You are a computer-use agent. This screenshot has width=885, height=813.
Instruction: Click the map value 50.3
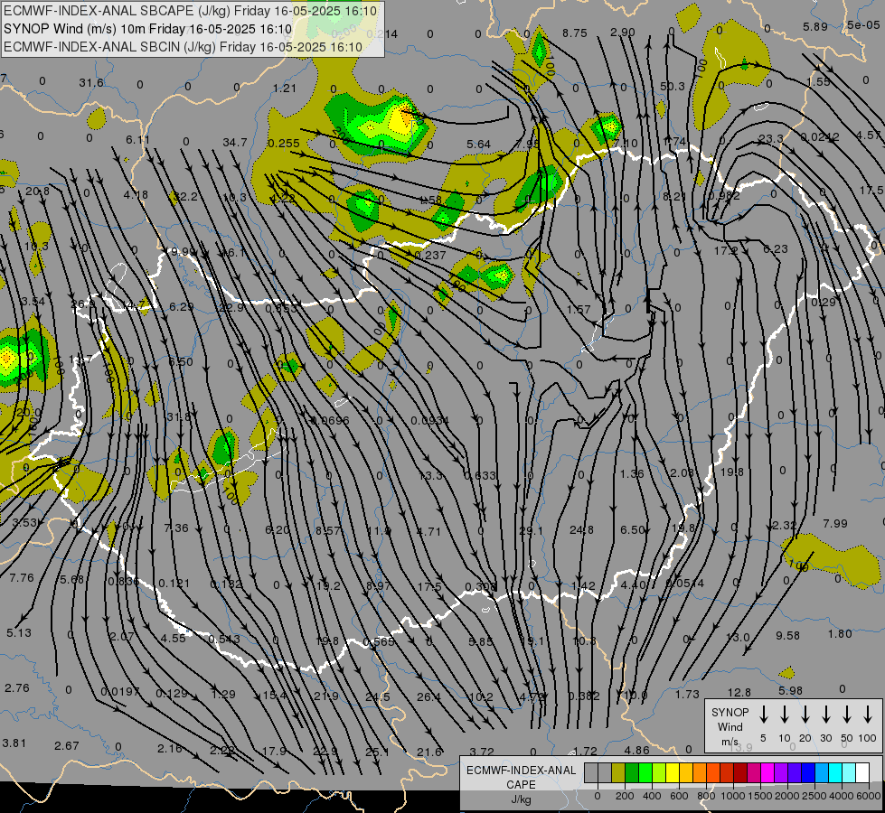click(x=673, y=87)
